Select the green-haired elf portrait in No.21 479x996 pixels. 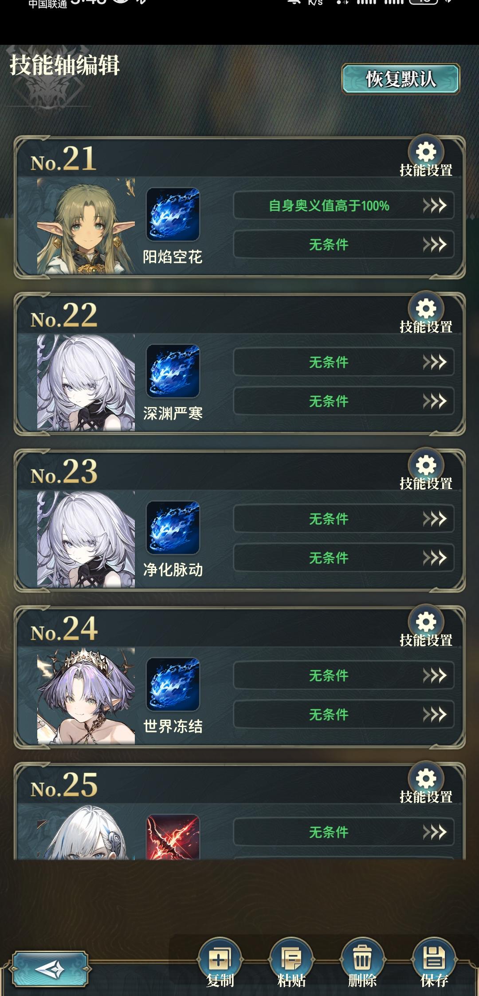(x=86, y=226)
